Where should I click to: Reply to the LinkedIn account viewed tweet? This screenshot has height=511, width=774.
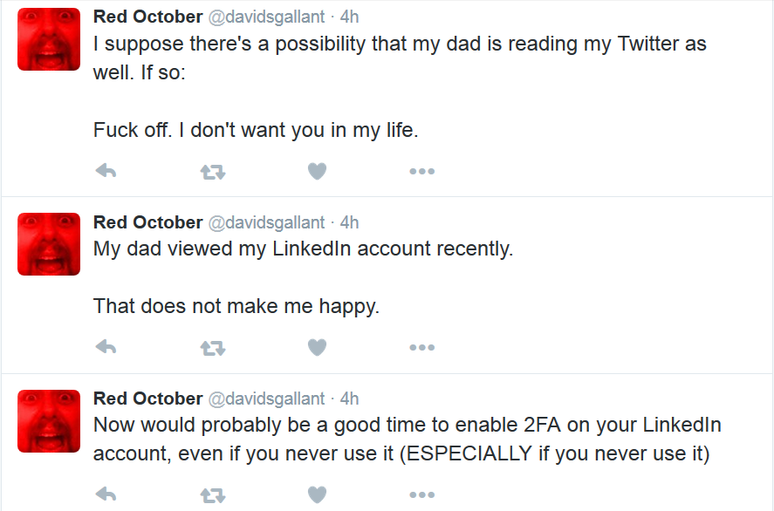[x=106, y=347]
